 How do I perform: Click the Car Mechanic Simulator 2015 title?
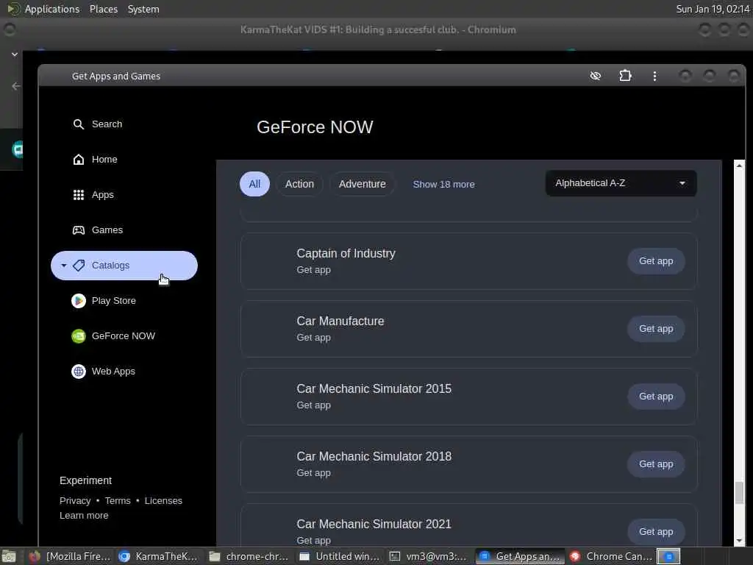click(x=374, y=388)
